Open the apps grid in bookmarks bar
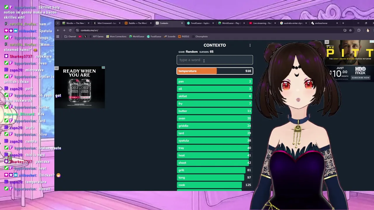This screenshot has width=374, height=210. tap(58, 36)
